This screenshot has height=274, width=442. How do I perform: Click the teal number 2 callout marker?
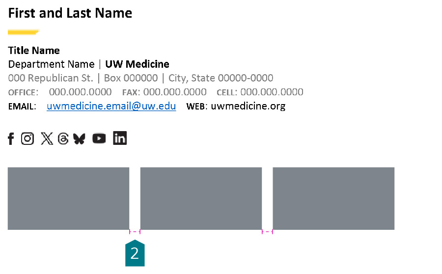(135, 253)
